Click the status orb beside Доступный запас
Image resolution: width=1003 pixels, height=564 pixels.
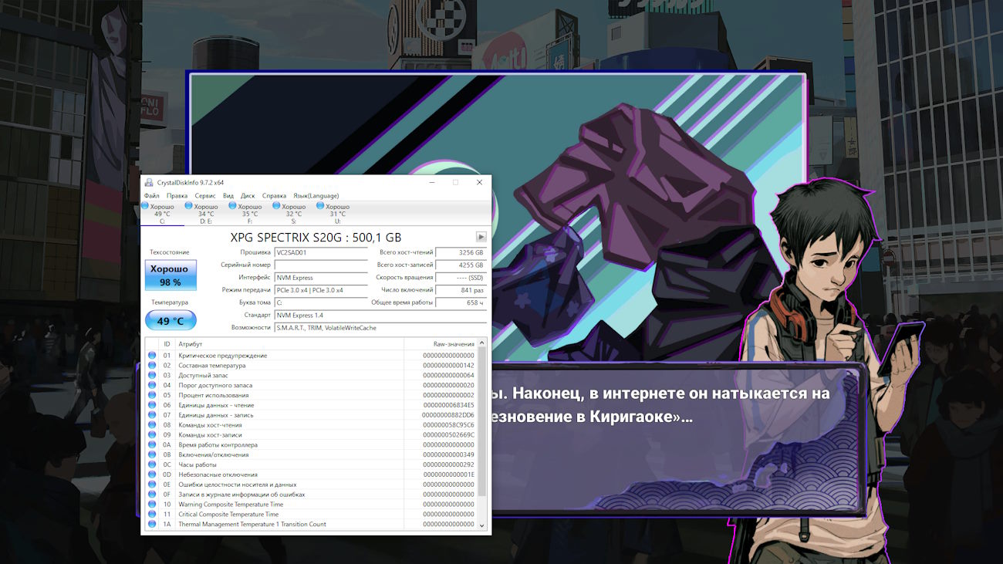click(x=152, y=375)
